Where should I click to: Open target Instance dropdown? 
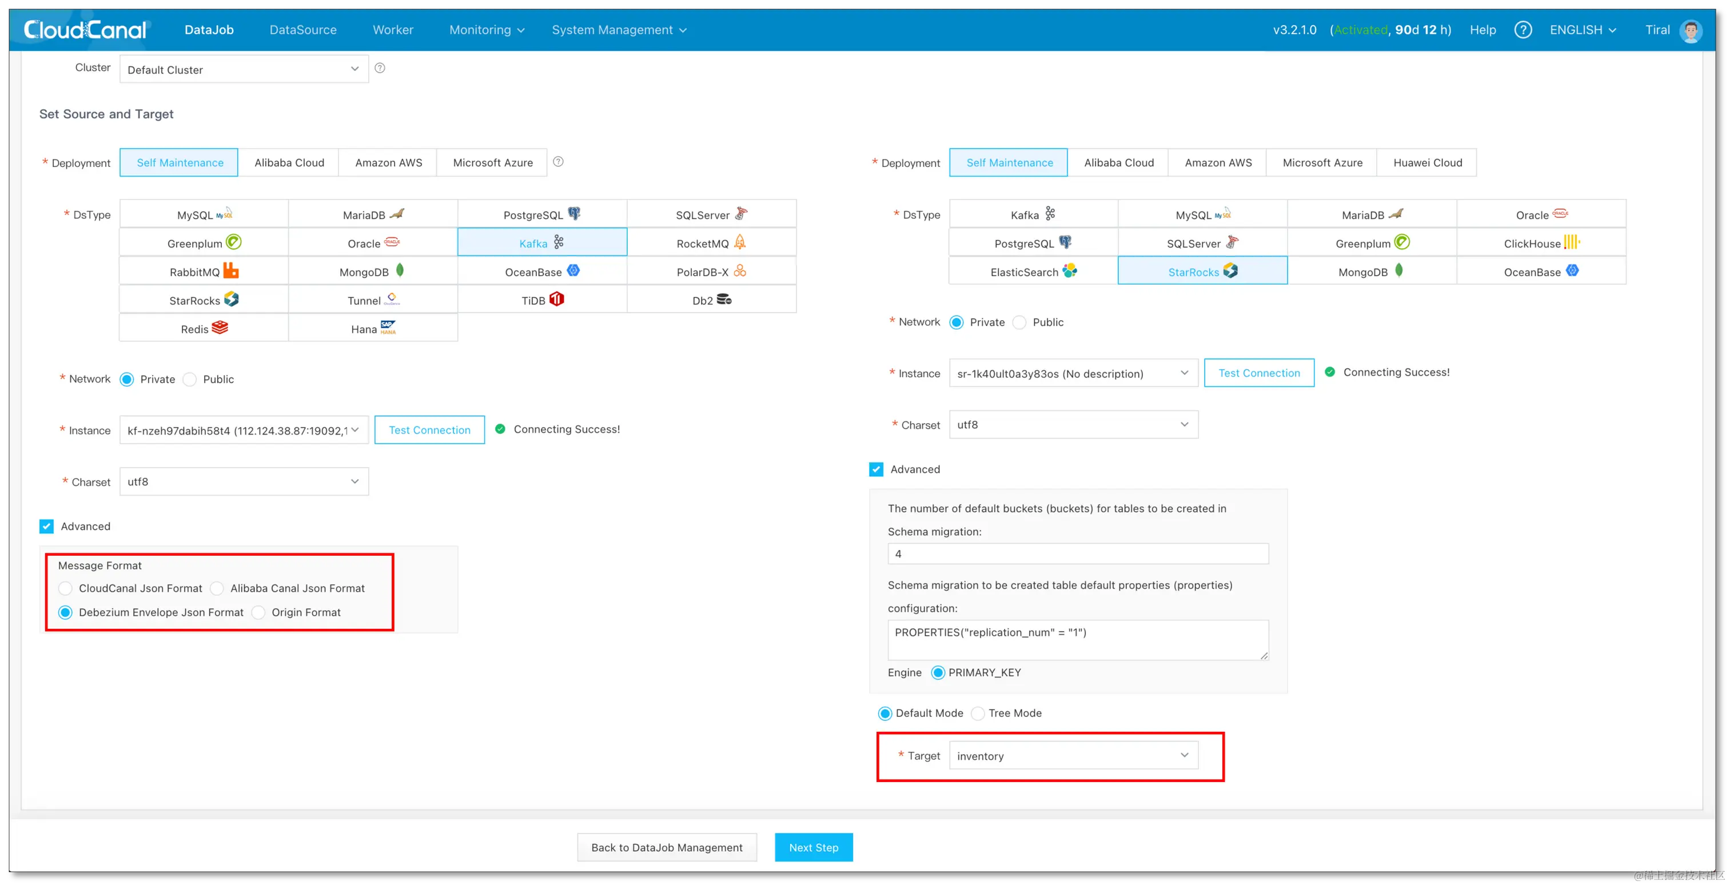pyautogui.click(x=1074, y=373)
